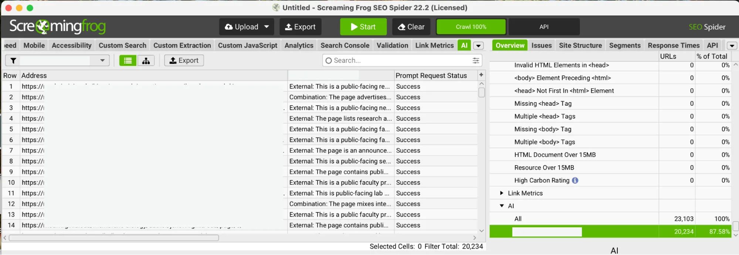Start the crawl with Start button
Image resolution: width=739 pixels, height=255 pixels.
click(363, 27)
